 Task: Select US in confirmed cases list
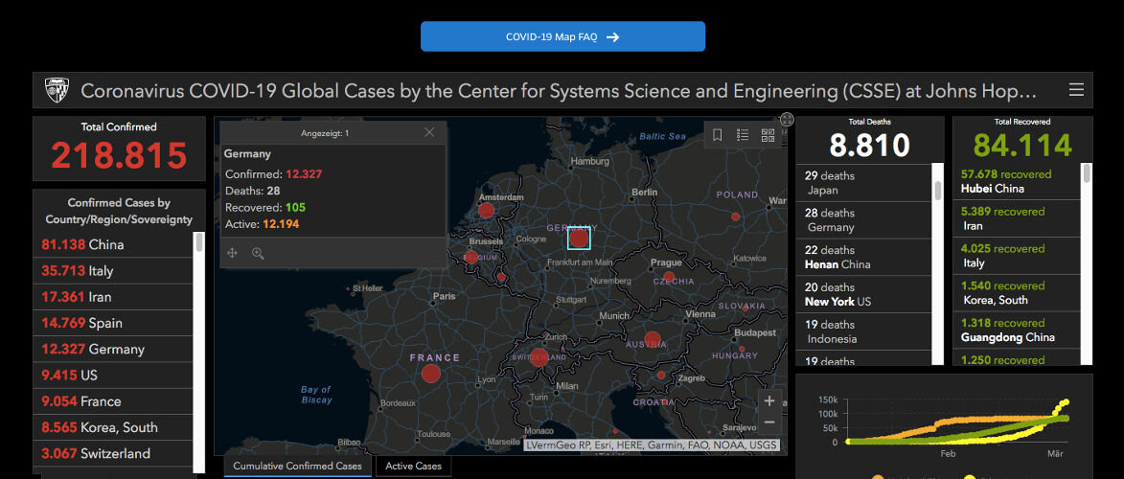point(112,375)
